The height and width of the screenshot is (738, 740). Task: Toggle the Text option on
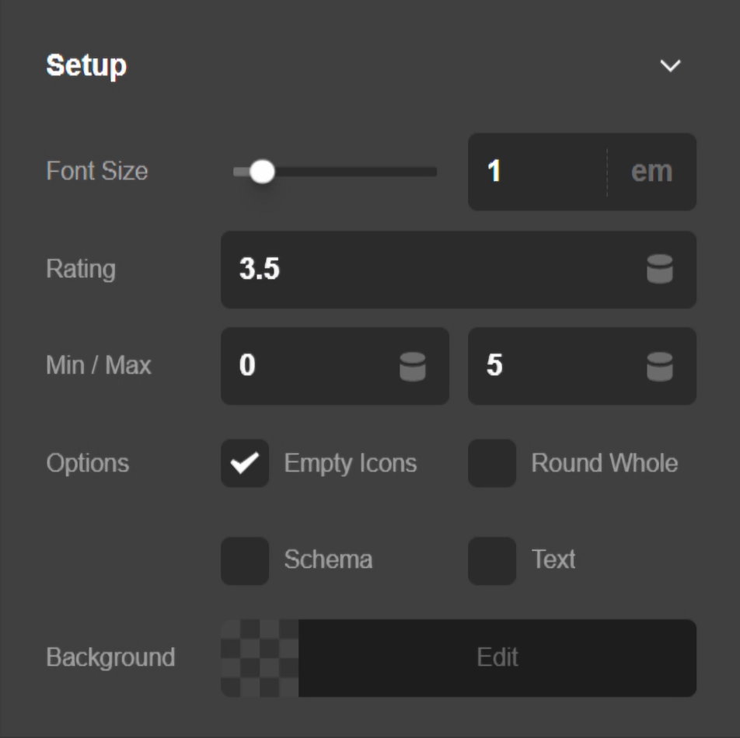(491, 560)
